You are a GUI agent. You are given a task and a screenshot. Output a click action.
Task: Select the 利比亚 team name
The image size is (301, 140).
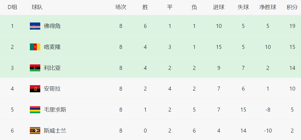coord(52,68)
